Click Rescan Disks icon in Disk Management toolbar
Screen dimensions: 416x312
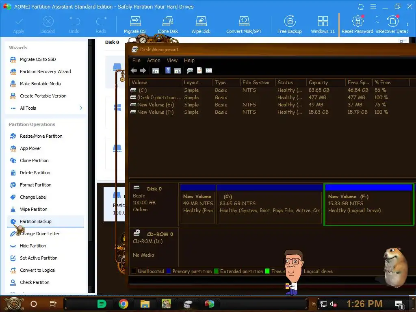[190, 71]
